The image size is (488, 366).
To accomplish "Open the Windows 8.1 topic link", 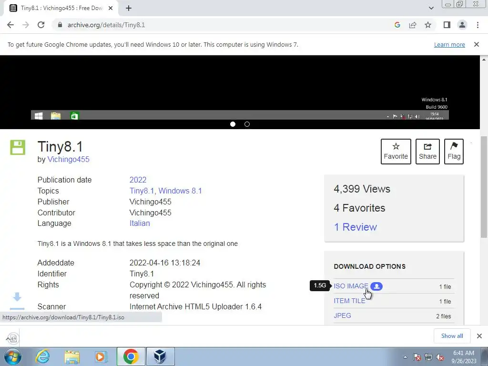I will [180, 191].
